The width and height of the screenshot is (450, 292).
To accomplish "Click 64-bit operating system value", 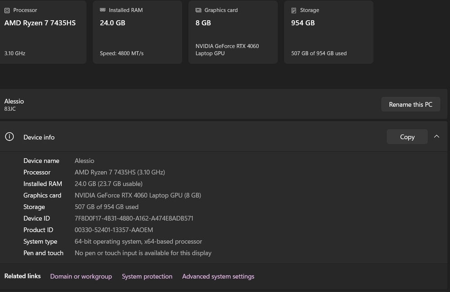I will coord(138,242).
